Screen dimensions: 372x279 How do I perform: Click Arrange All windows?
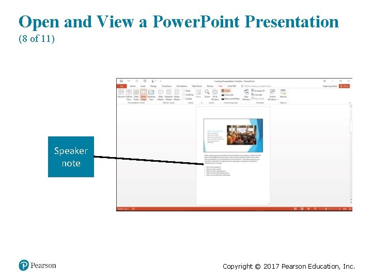258,90
